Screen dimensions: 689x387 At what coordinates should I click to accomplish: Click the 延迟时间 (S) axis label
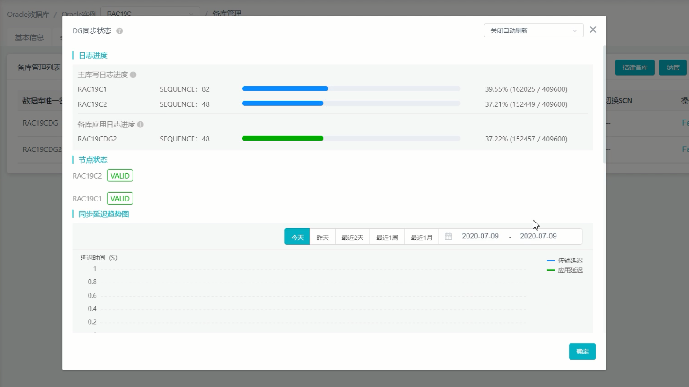point(99,258)
